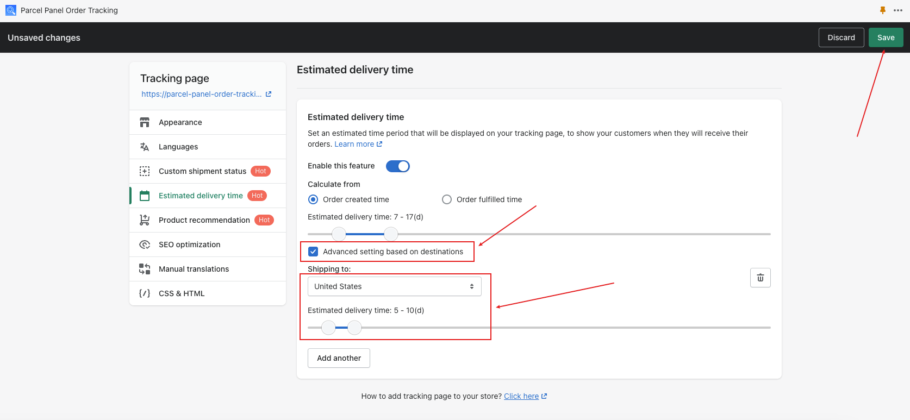This screenshot has width=910, height=420.
Task: Click the Unsaved changes text
Action: point(44,37)
